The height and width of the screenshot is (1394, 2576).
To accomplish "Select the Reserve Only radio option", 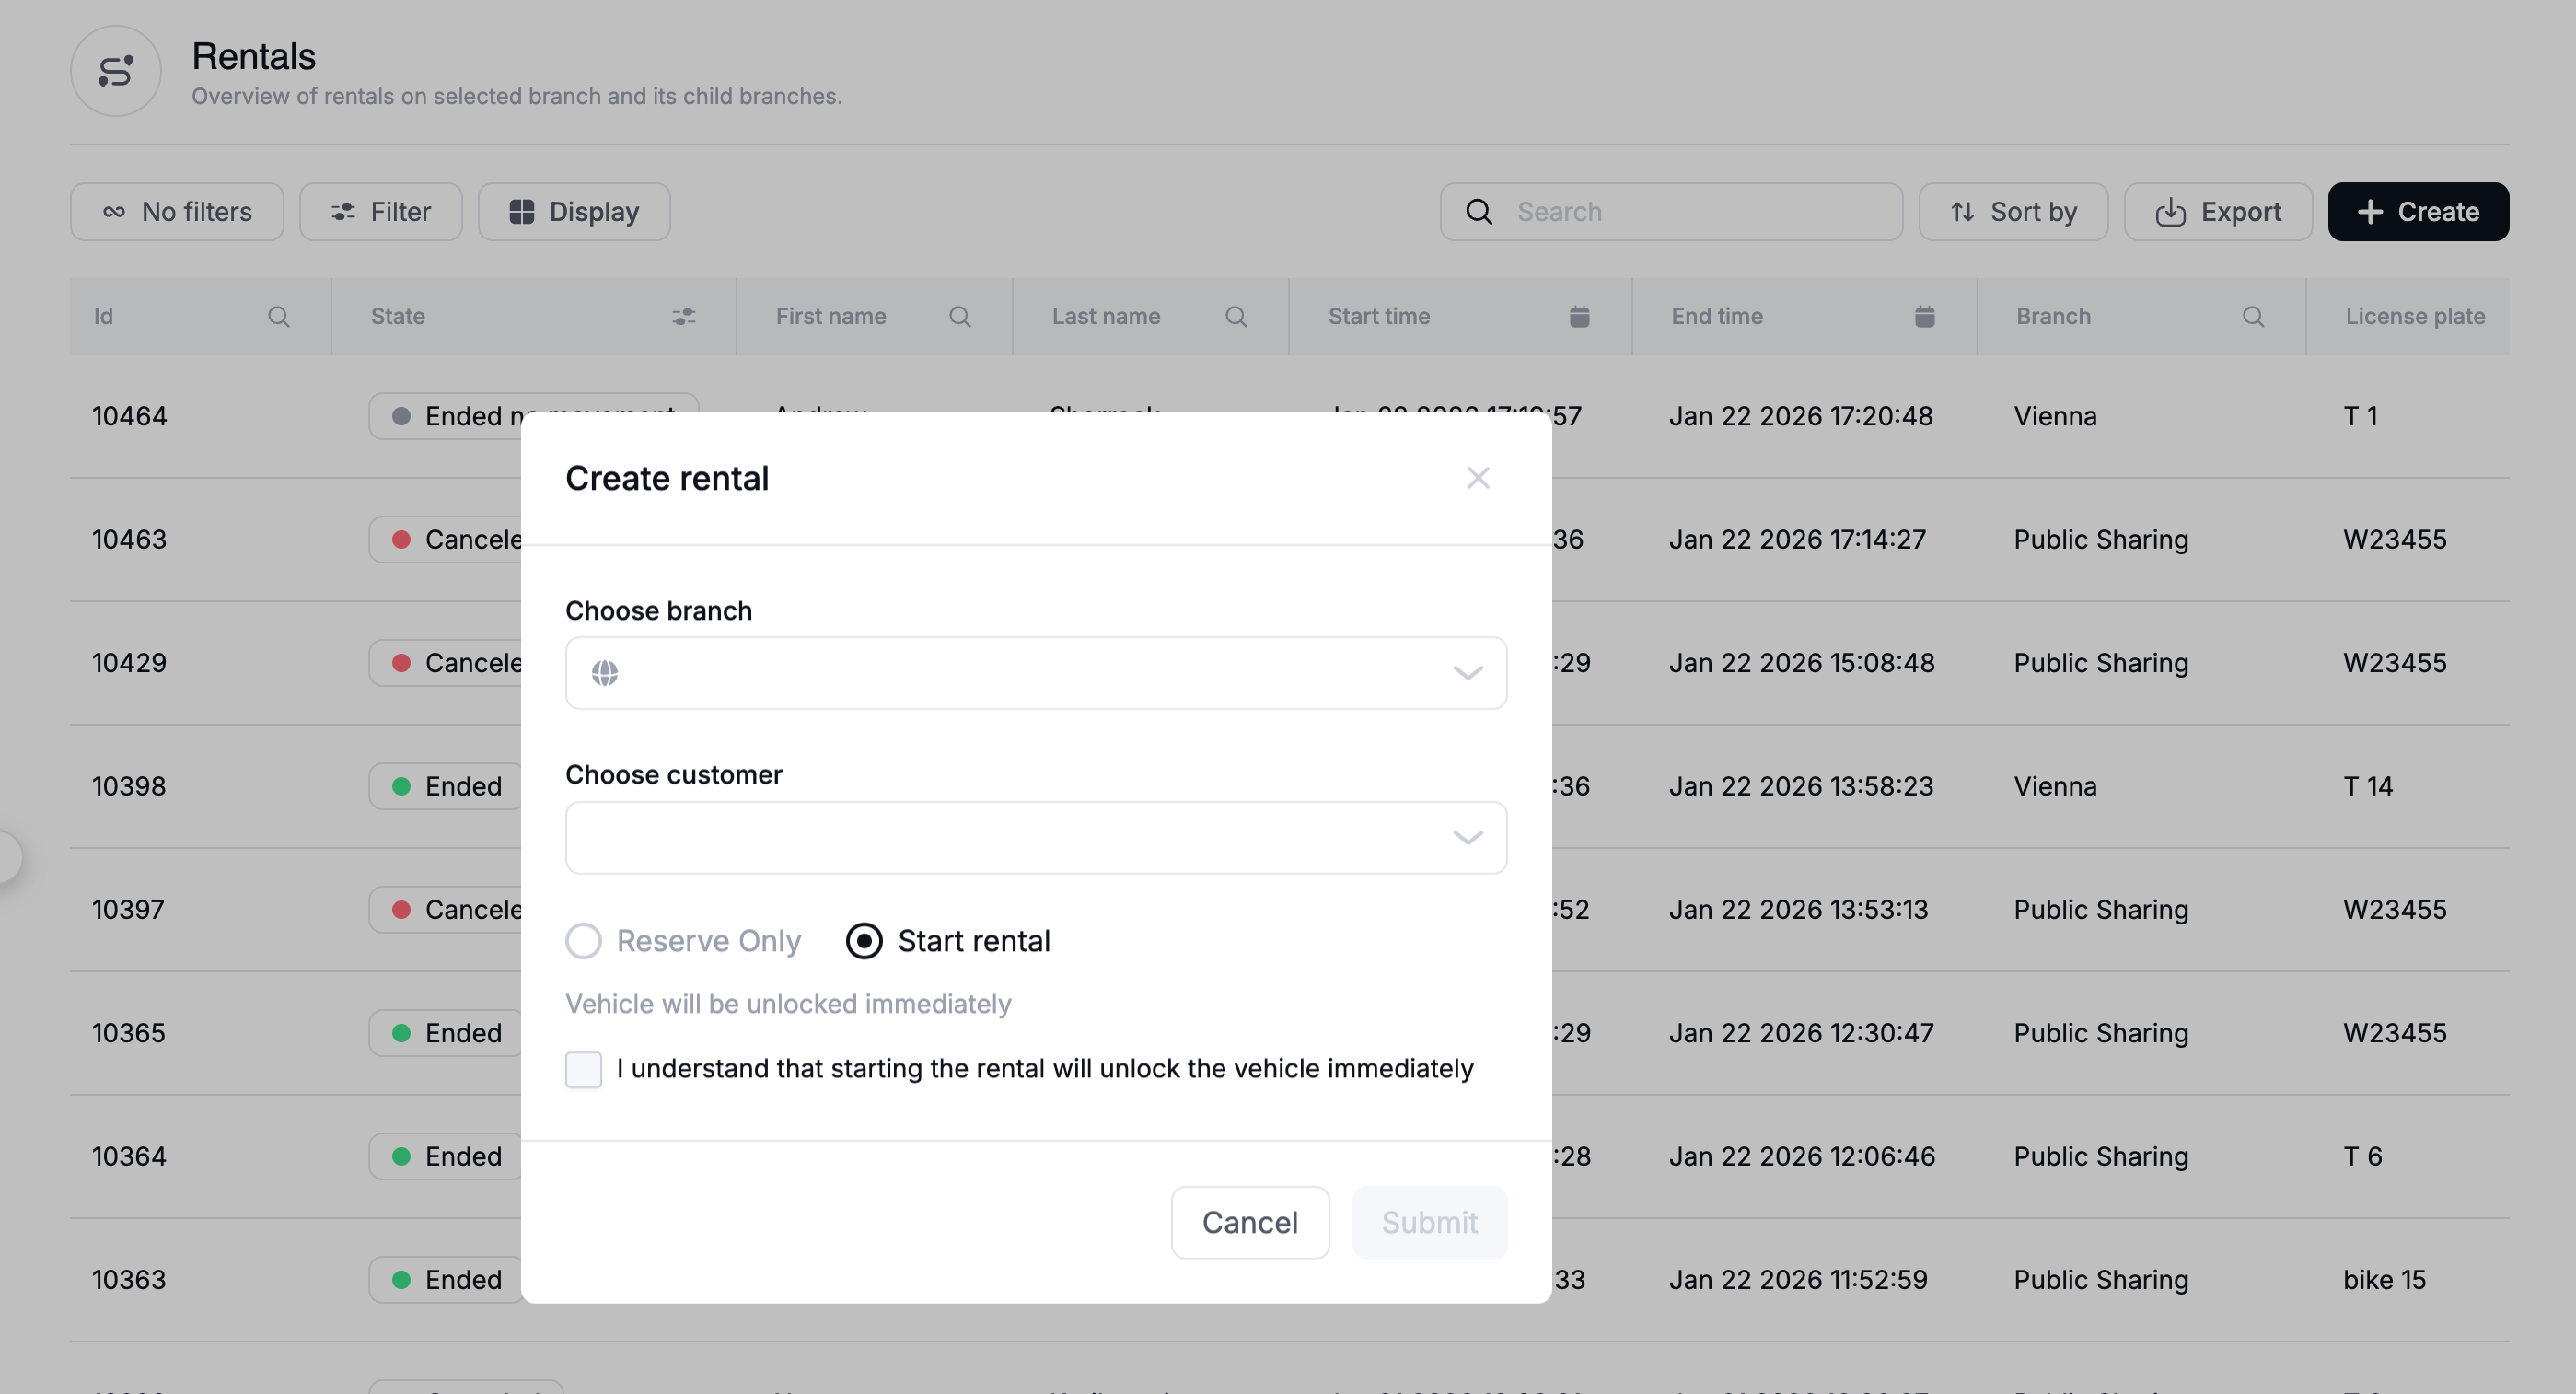I will [x=584, y=941].
